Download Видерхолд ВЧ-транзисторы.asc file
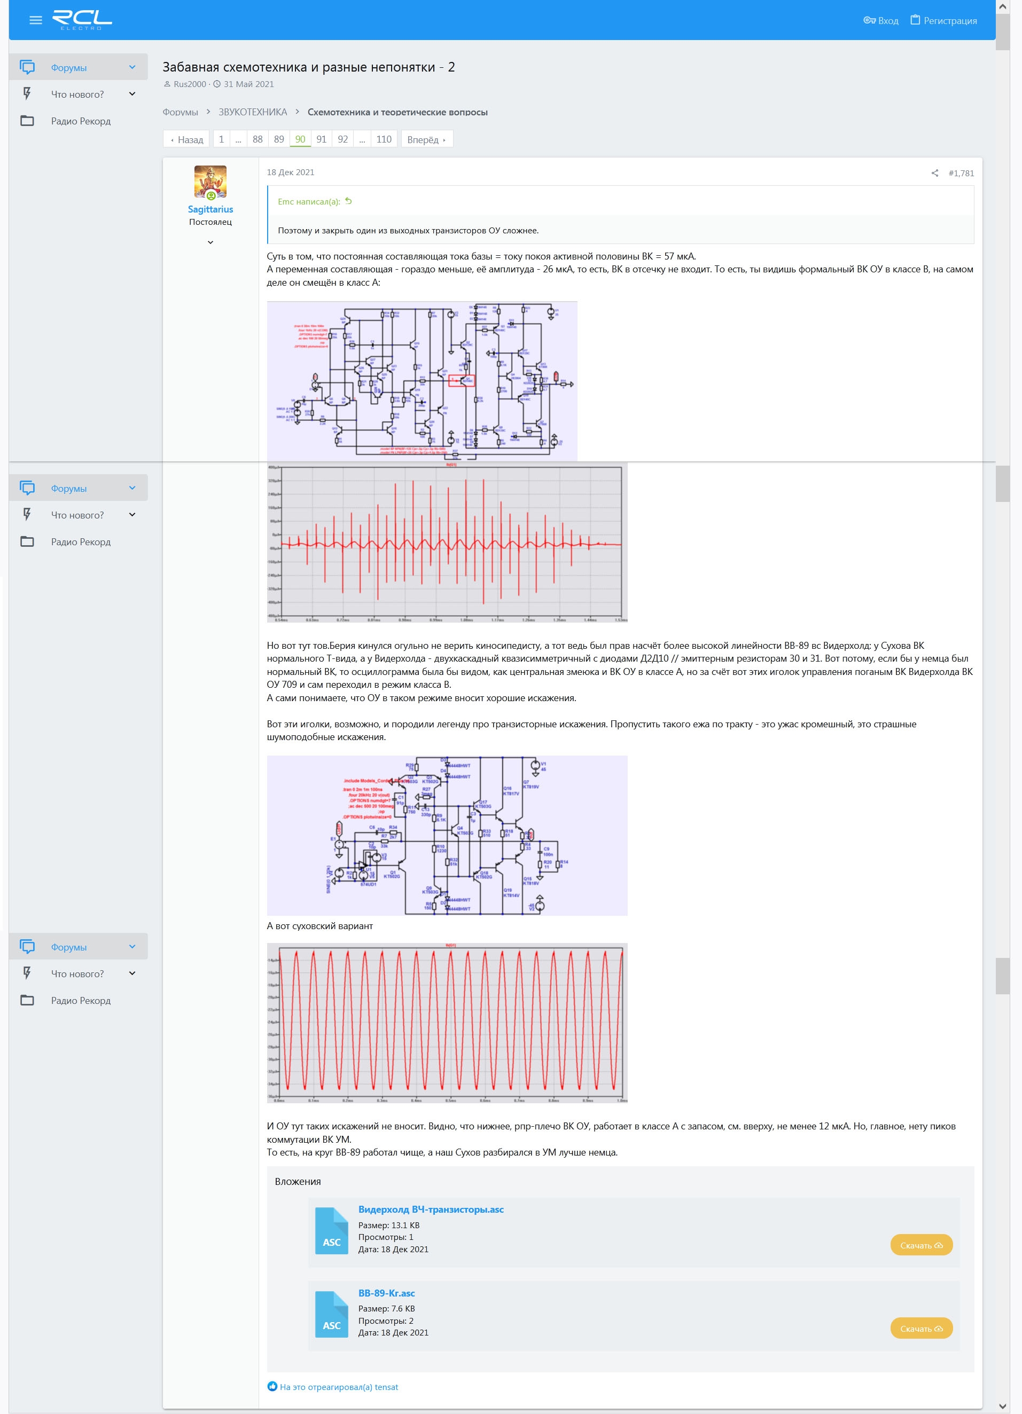Image resolution: width=1022 pixels, height=1414 pixels. (920, 1245)
